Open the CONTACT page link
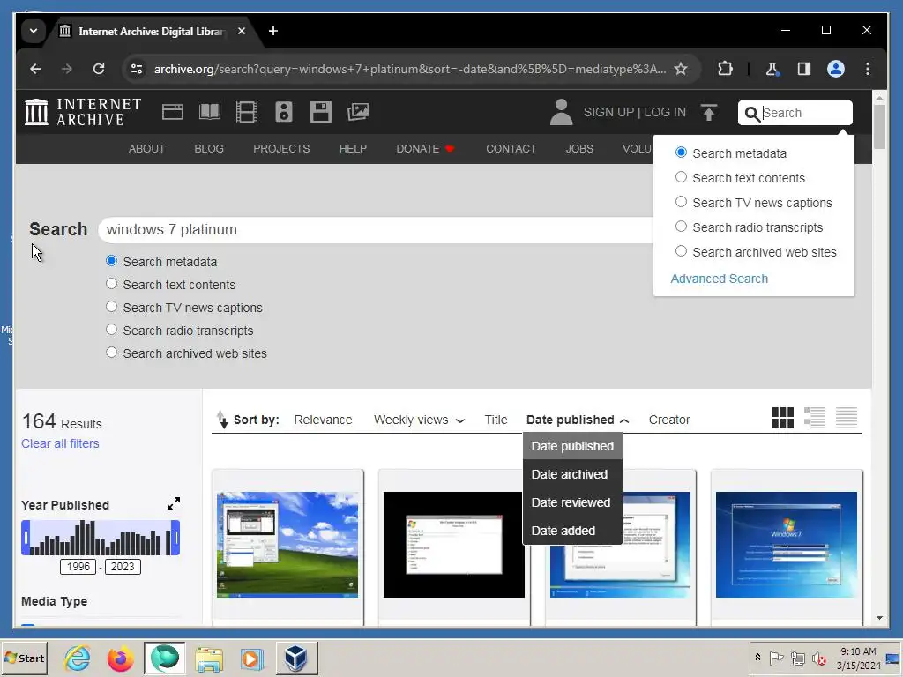The image size is (903, 677). coord(511,148)
